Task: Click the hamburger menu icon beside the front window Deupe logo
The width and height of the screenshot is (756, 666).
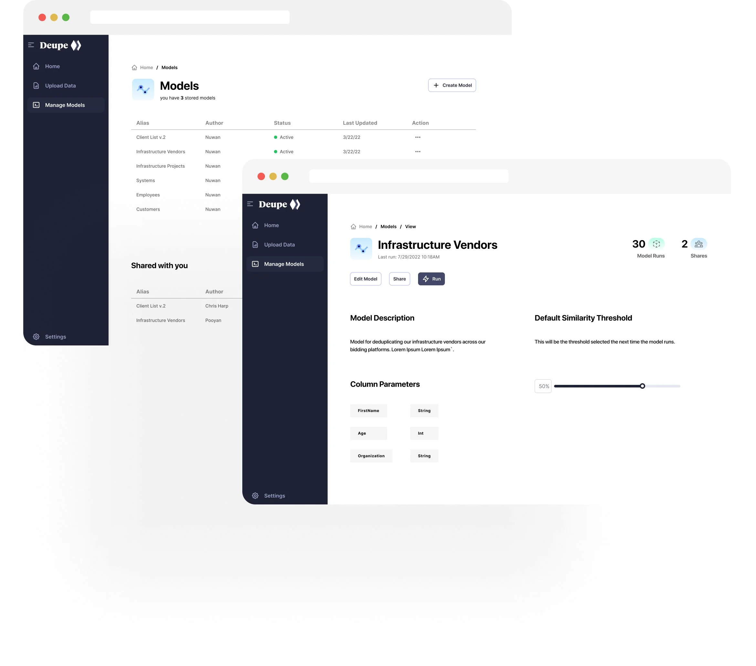Action: 250,204
